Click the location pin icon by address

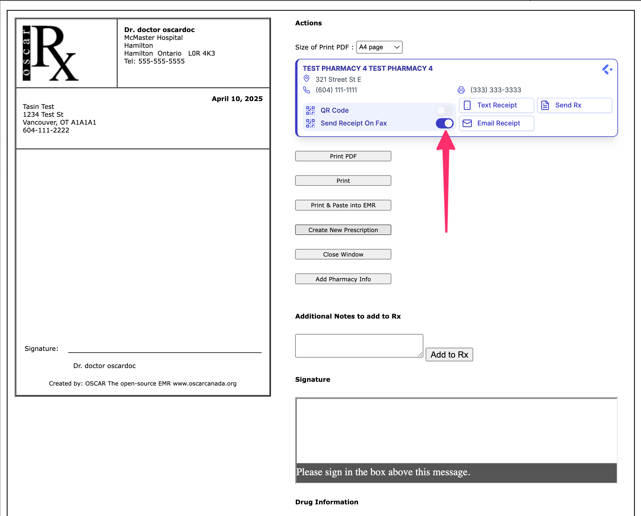307,79
